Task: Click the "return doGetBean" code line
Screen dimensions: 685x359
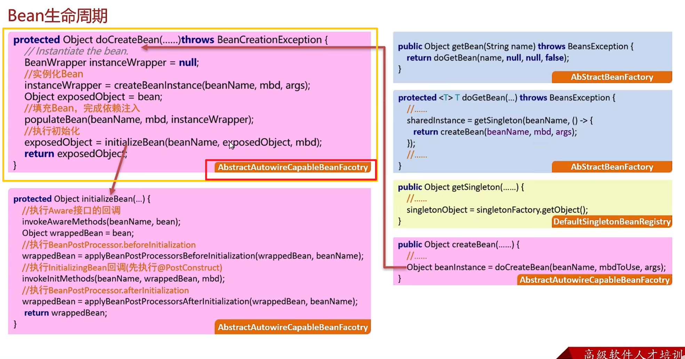Action: 487,58
